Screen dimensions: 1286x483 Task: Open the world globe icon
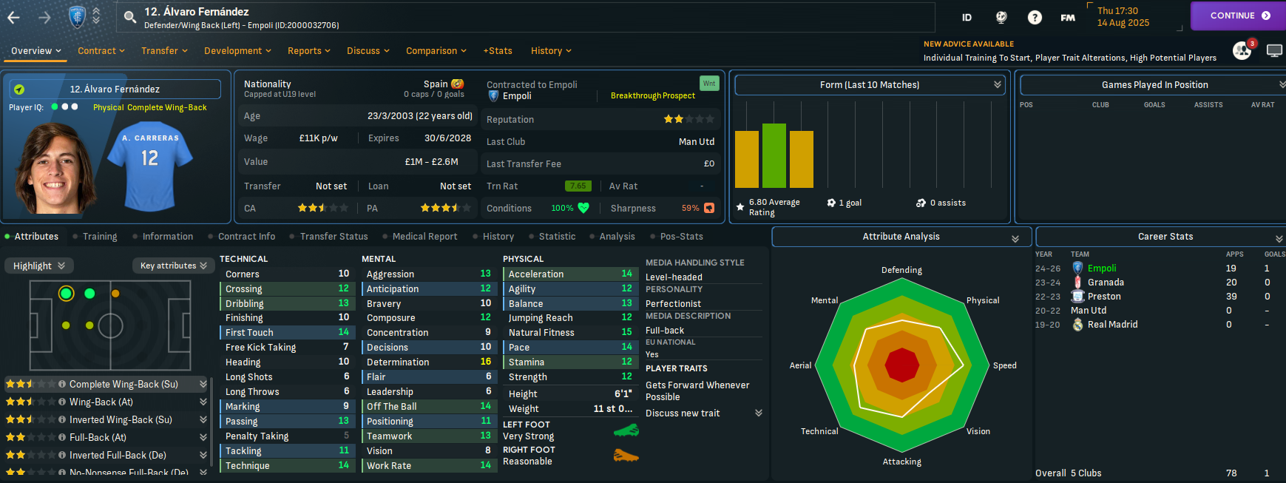1001,17
